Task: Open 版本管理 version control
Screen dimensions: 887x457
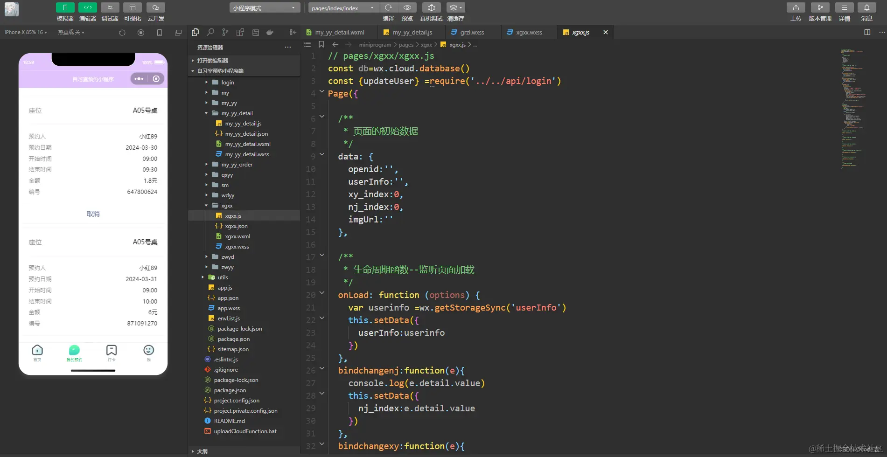Action: [820, 7]
